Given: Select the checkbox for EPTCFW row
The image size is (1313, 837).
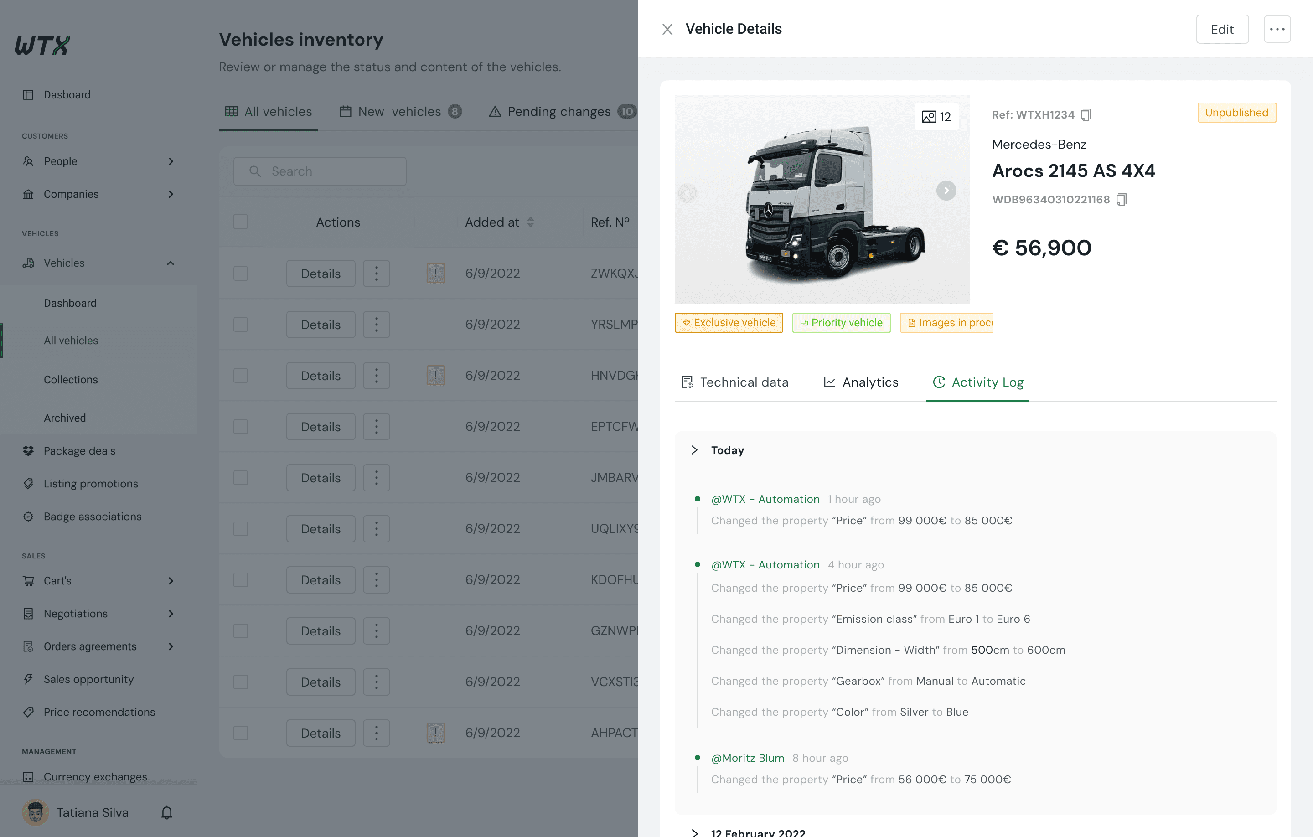Looking at the screenshot, I should [240, 426].
